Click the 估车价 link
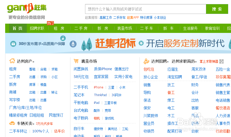This screenshot has height=137, width=231. click(59, 131)
